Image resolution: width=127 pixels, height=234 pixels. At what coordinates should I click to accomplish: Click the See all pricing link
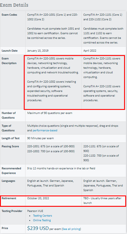(72, 229)
